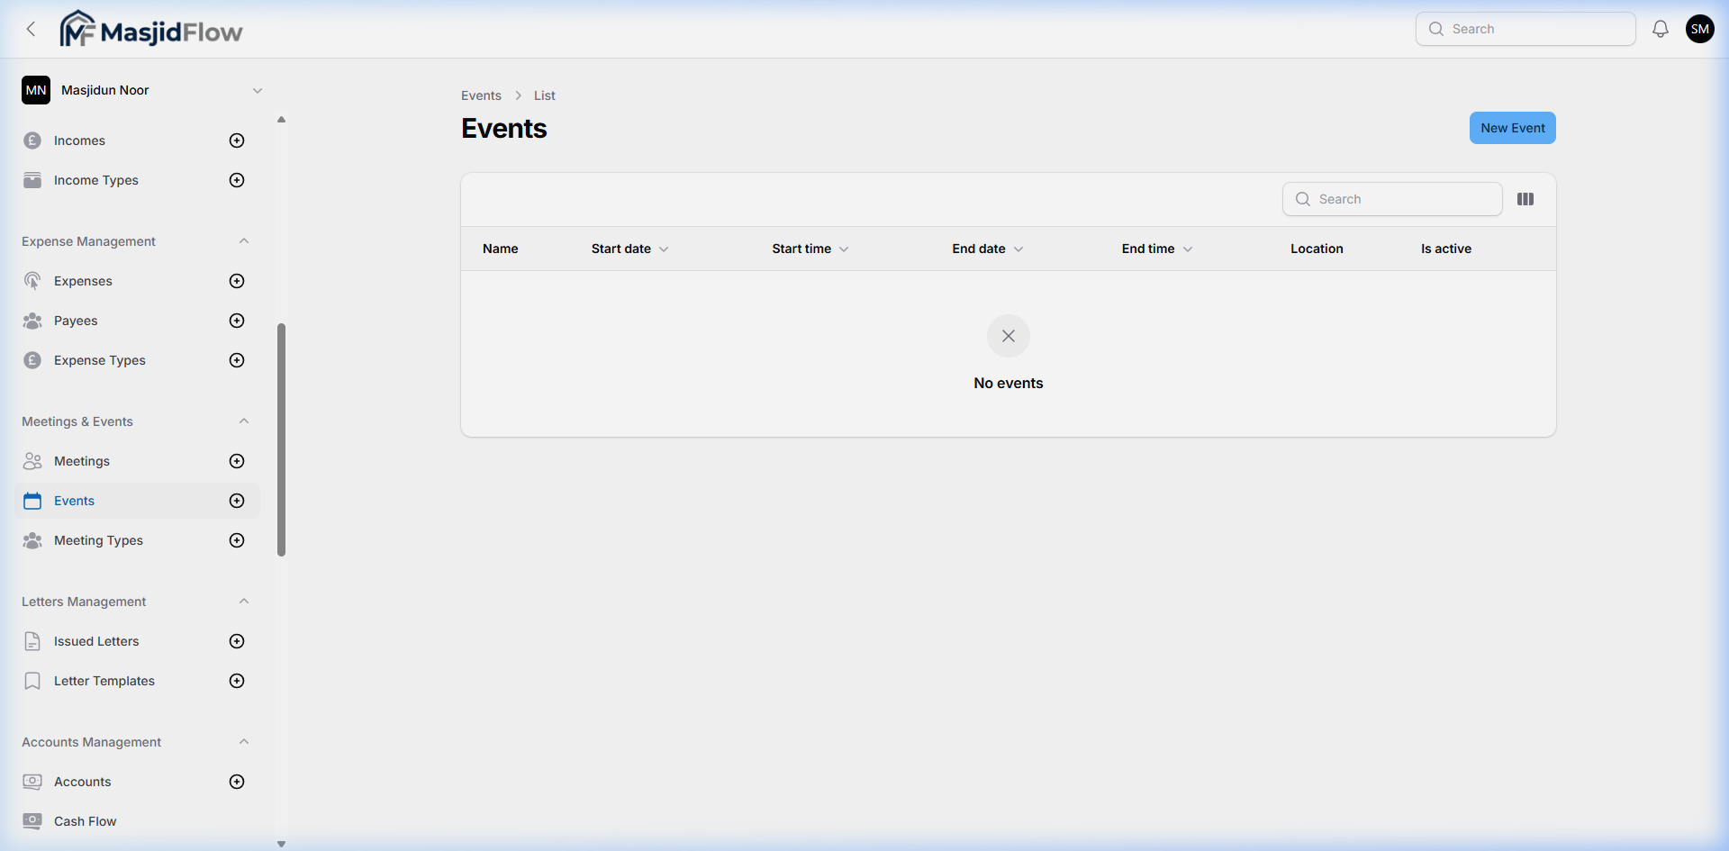Collapse the Expense Management section
Viewport: 1729px width, 851px height.
(244, 240)
